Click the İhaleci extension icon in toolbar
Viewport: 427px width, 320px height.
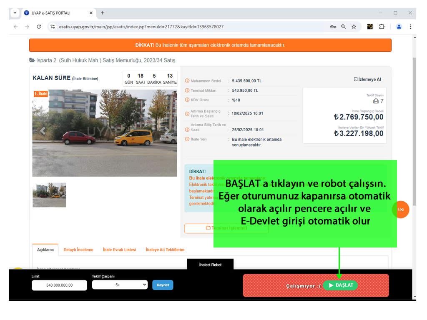tap(370, 27)
